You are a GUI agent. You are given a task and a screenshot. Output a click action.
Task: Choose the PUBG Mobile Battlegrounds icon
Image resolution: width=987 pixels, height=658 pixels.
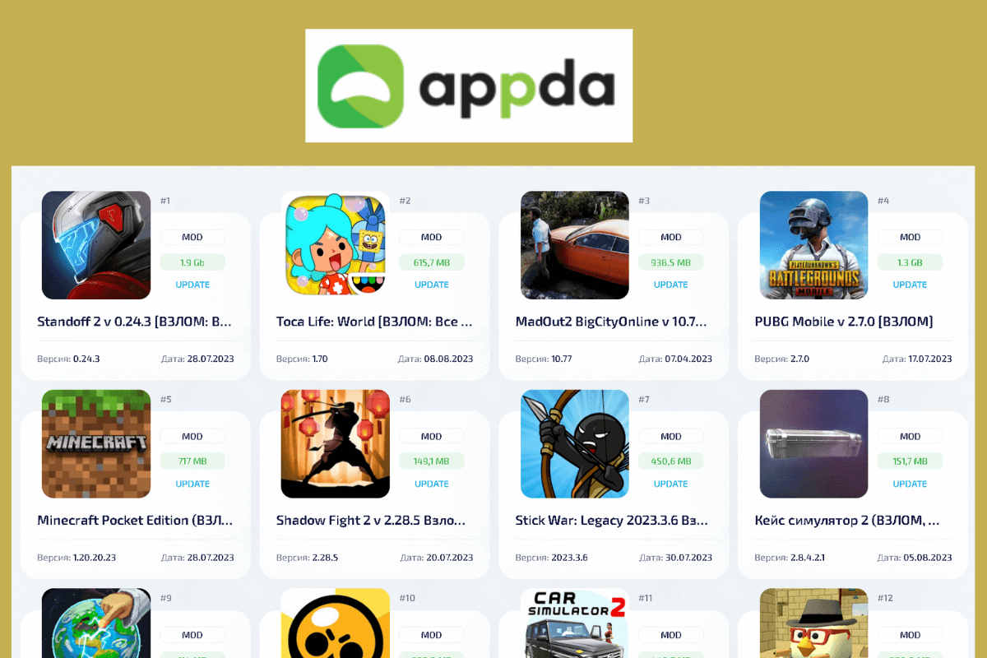point(813,245)
